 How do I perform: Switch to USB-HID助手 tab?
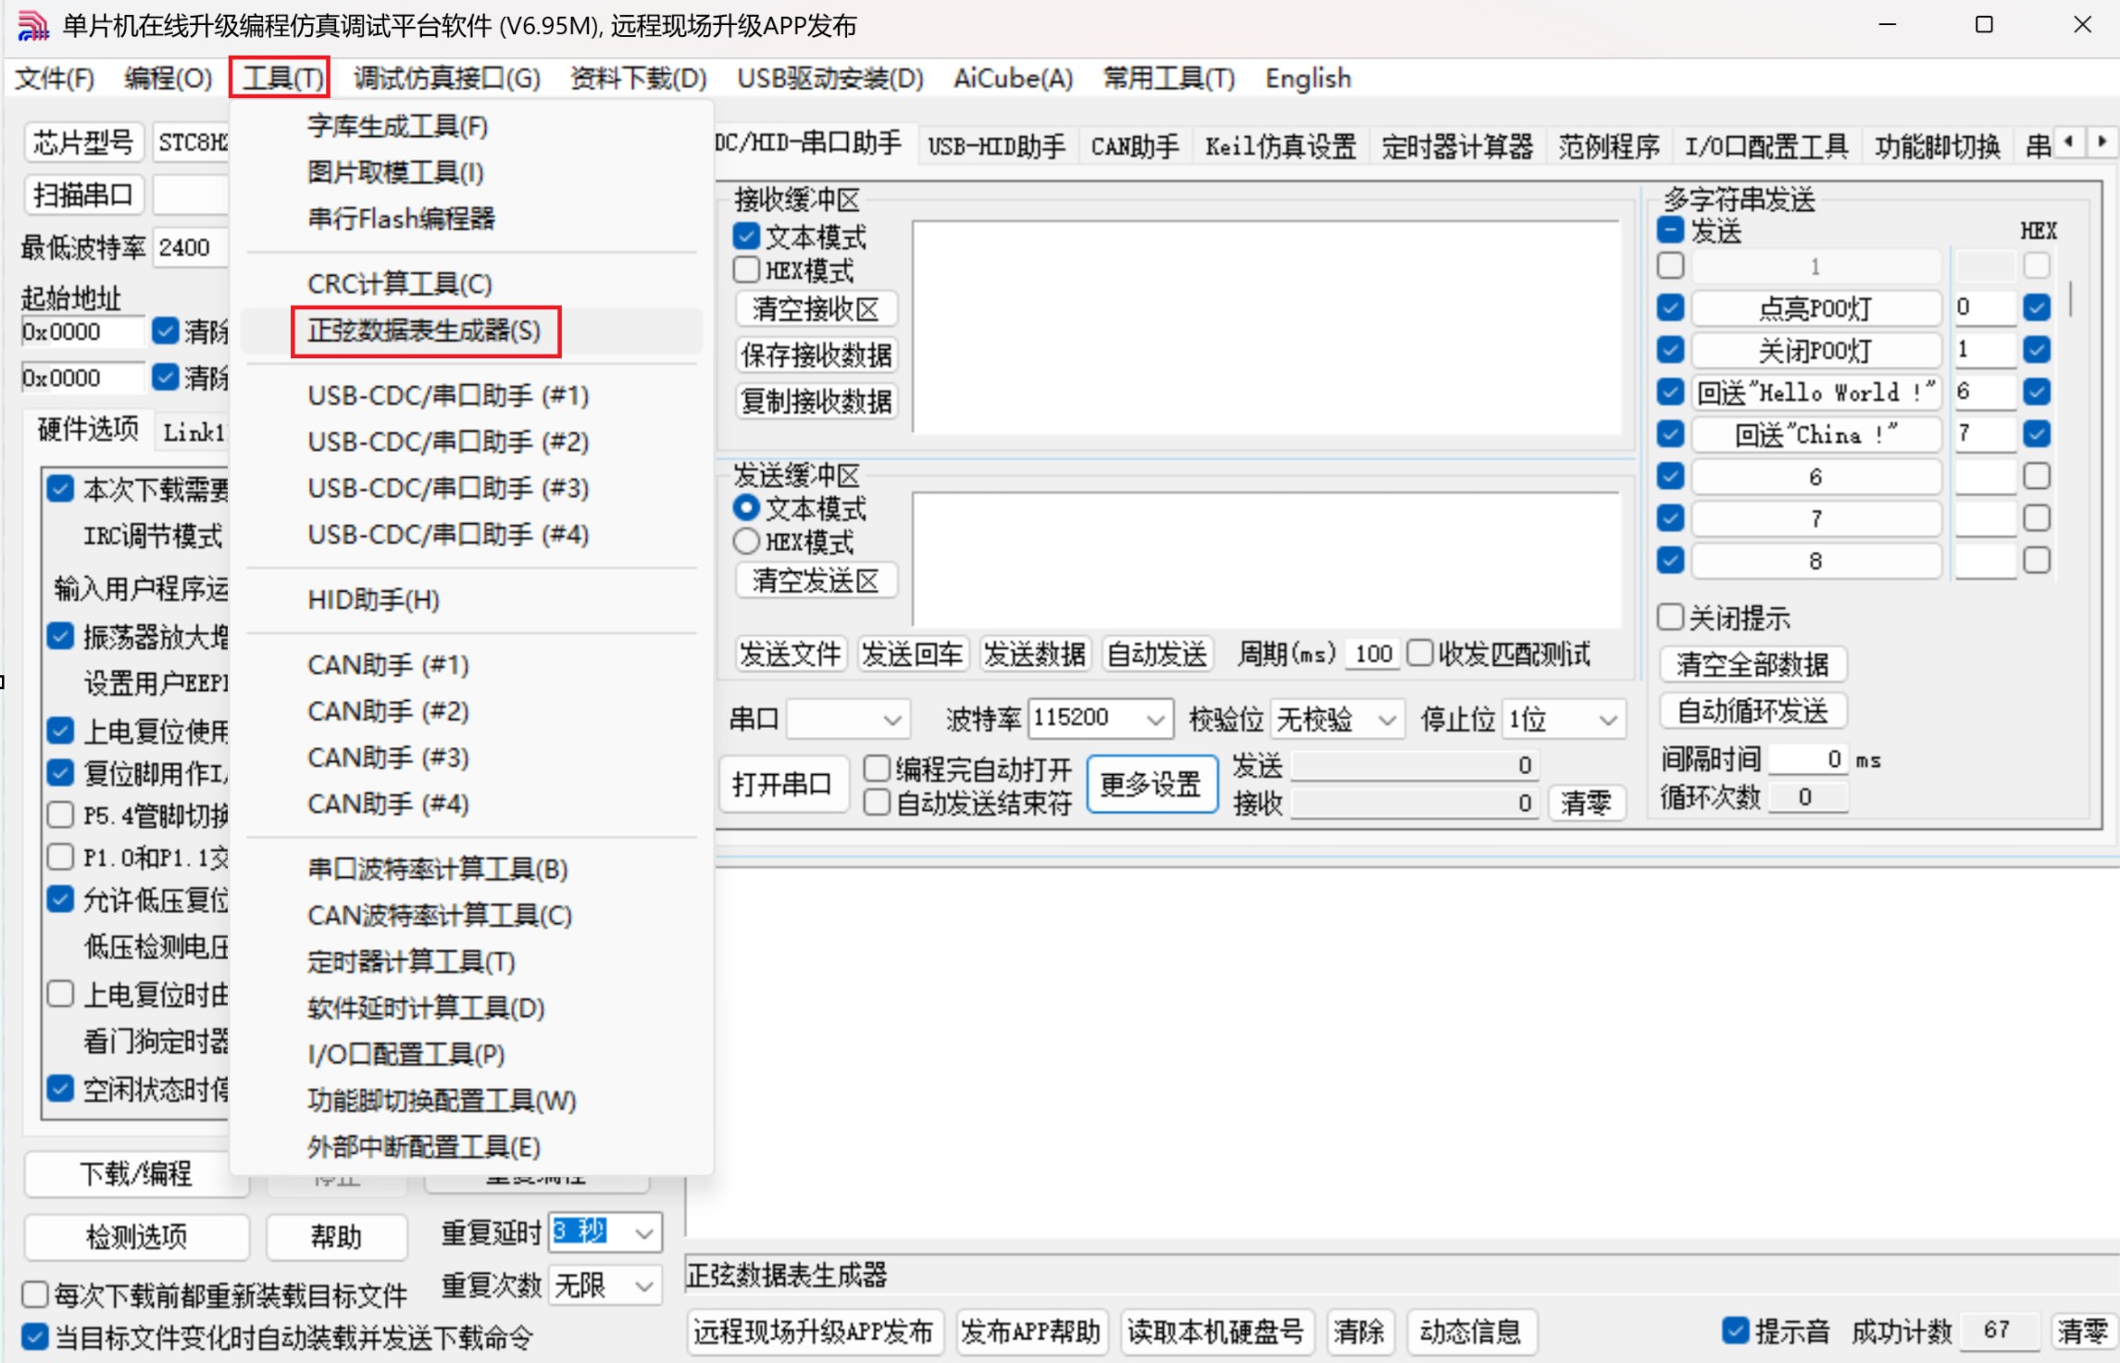coord(997,146)
